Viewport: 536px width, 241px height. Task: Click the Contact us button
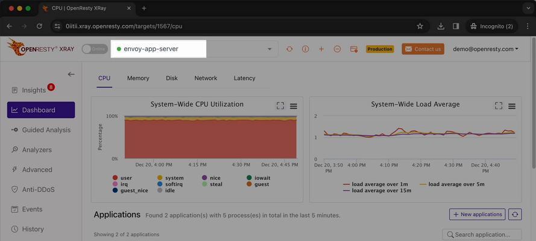pos(423,49)
